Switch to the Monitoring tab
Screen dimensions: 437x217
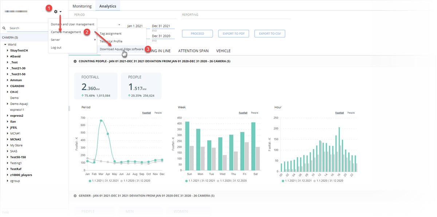(82, 6)
